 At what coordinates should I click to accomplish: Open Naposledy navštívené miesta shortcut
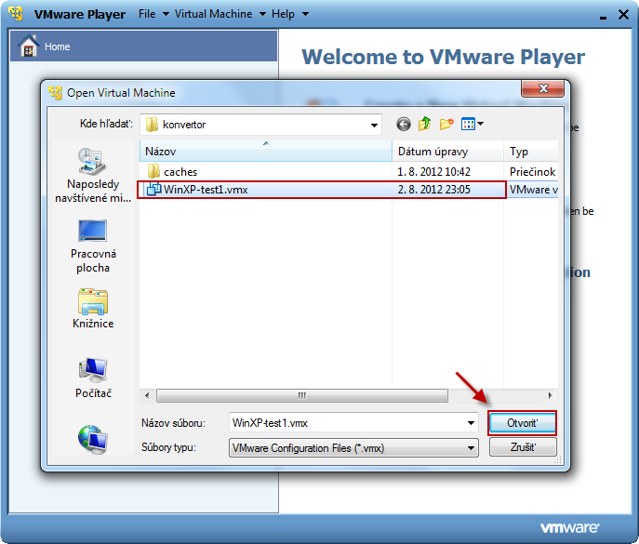(93, 176)
